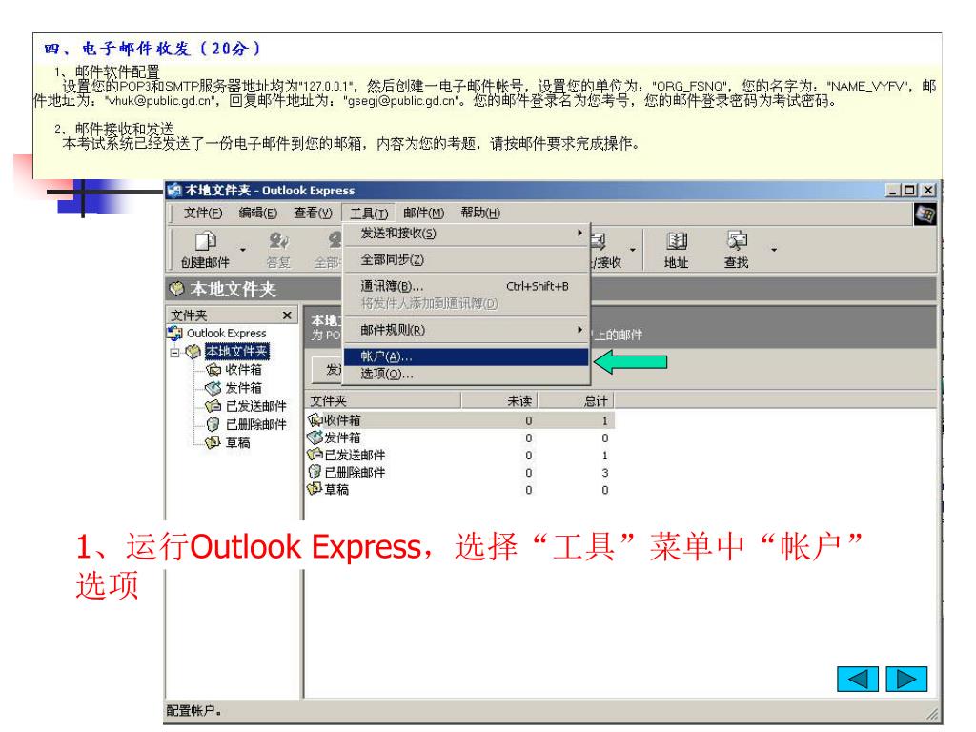Expand 邮件规则(R) submenu
Viewport: 976px width, 732px height.
[x=466, y=330]
